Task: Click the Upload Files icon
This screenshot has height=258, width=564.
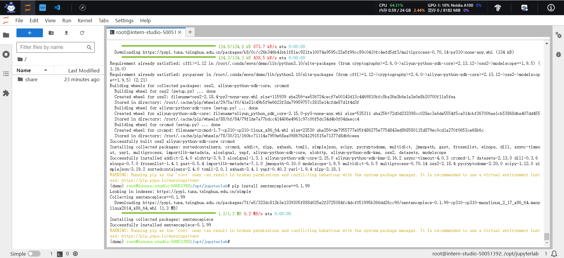Action: pos(66,33)
